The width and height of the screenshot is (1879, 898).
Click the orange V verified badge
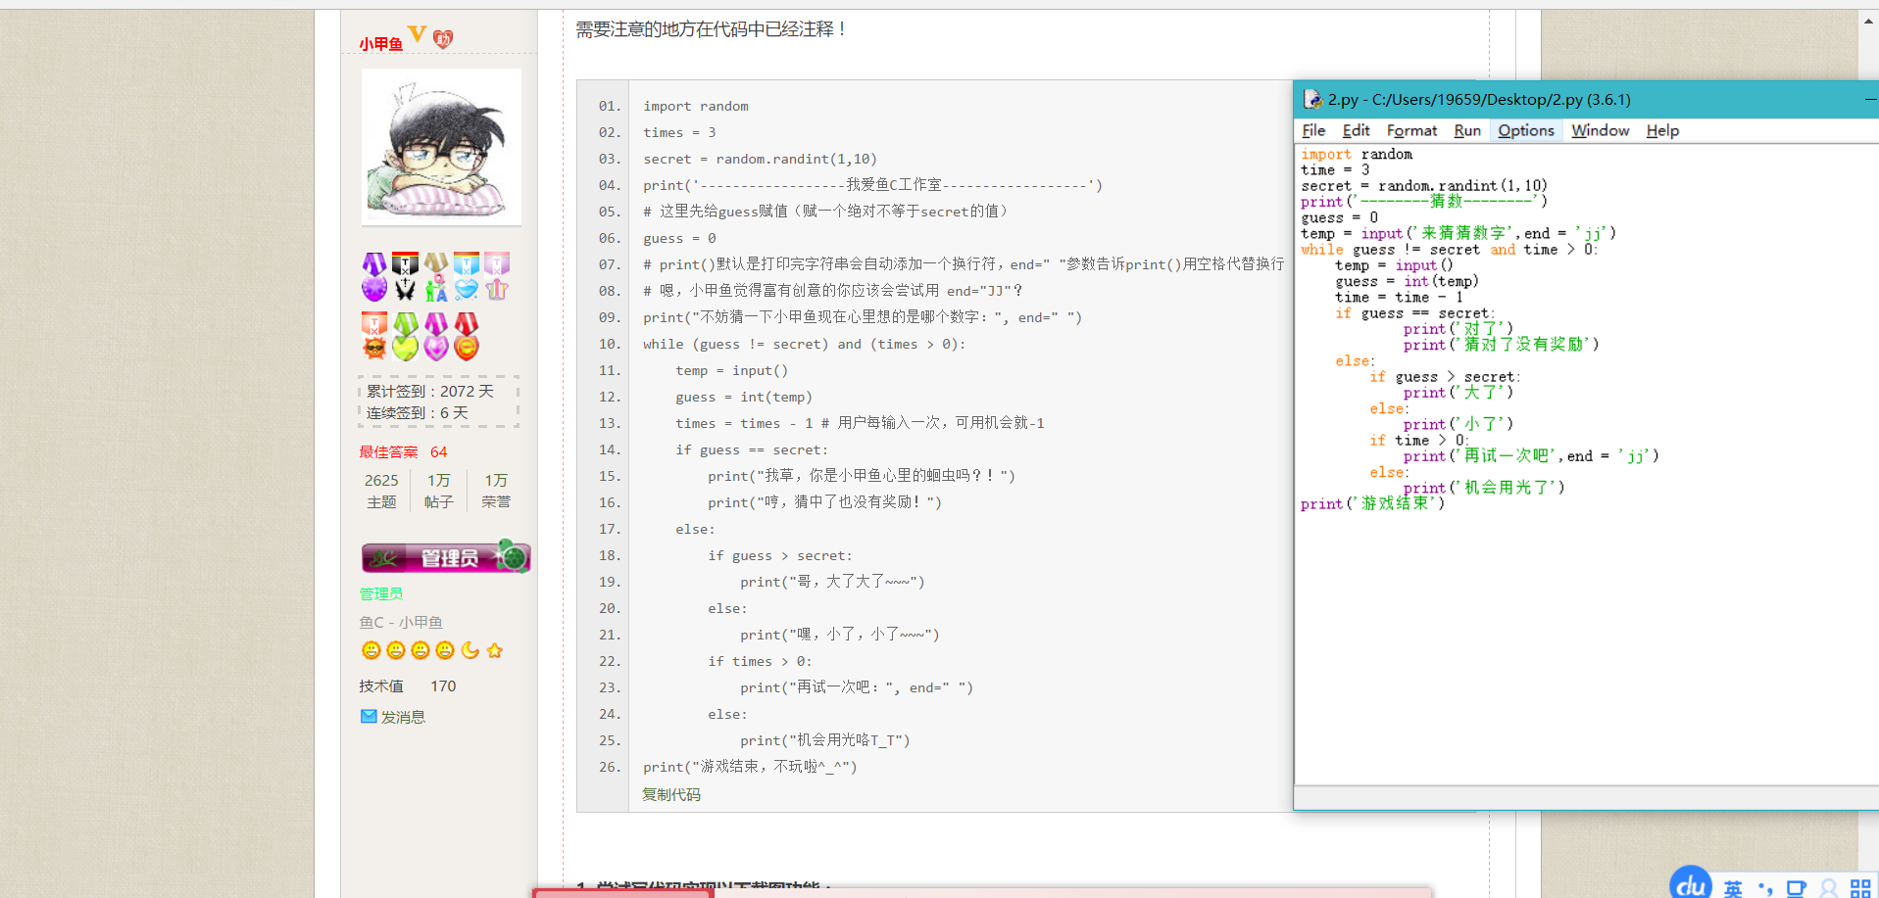pos(417,35)
